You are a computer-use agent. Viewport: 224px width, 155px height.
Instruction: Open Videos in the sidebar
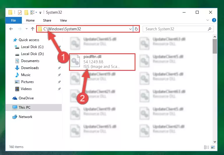pos(26,89)
